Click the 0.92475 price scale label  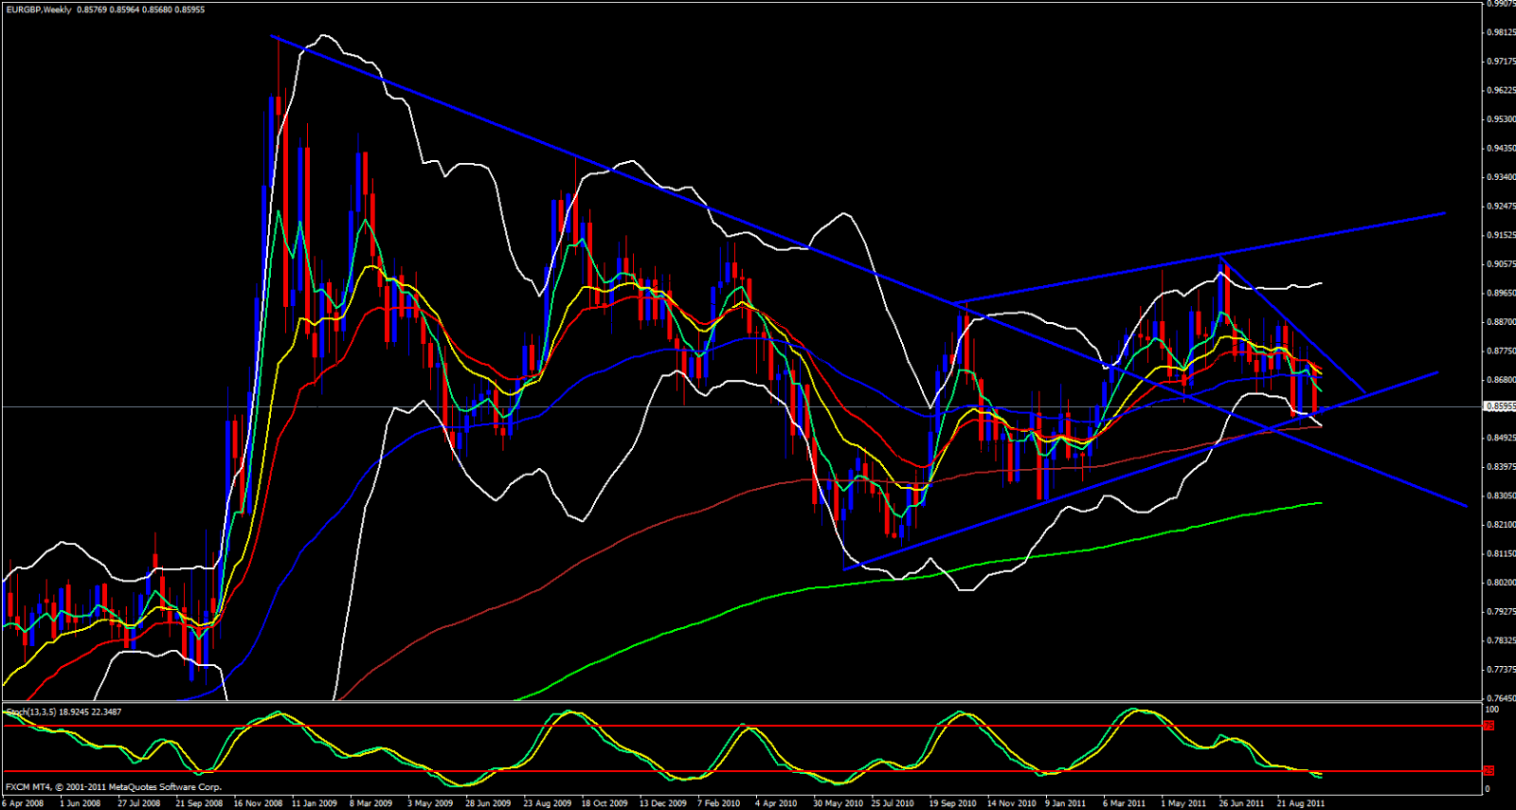[1500, 207]
